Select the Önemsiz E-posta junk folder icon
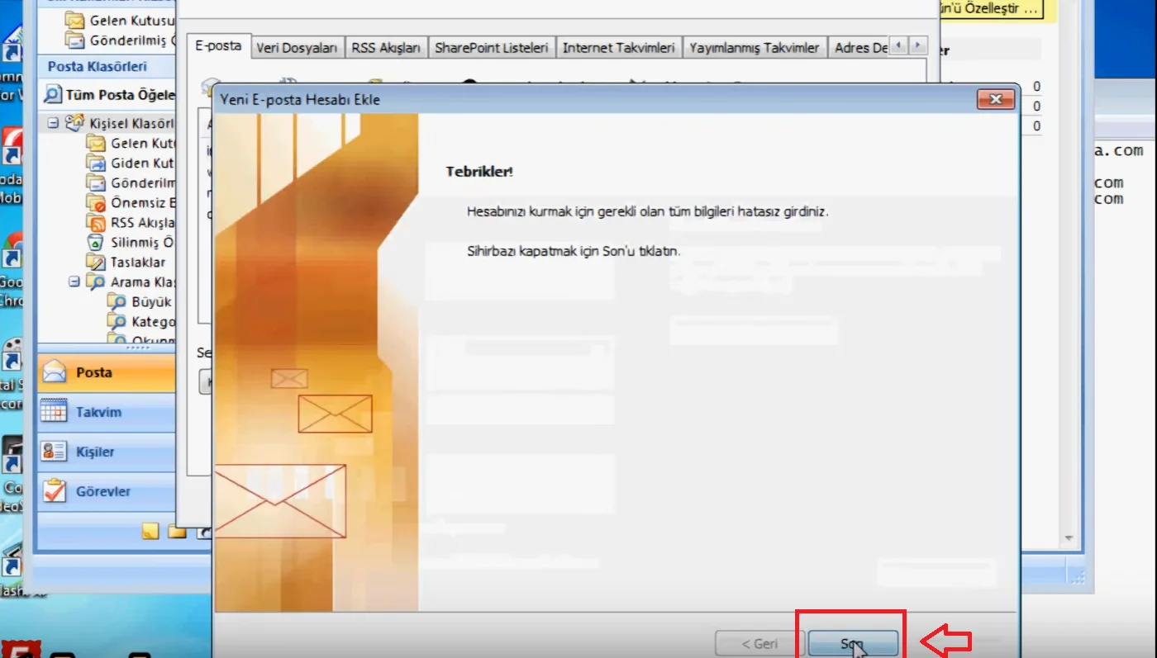The width and height of the screenshot is (1157, 658). click(96, 203)
